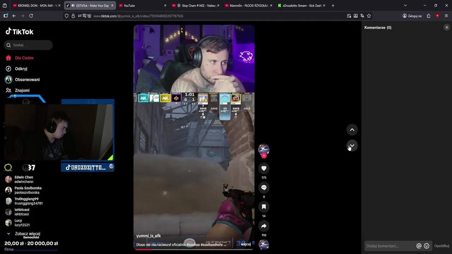The height and width of the screenshot is (254, 452).
Task: Open the extensions puzzle icon
Action: [x=429, y=16]
